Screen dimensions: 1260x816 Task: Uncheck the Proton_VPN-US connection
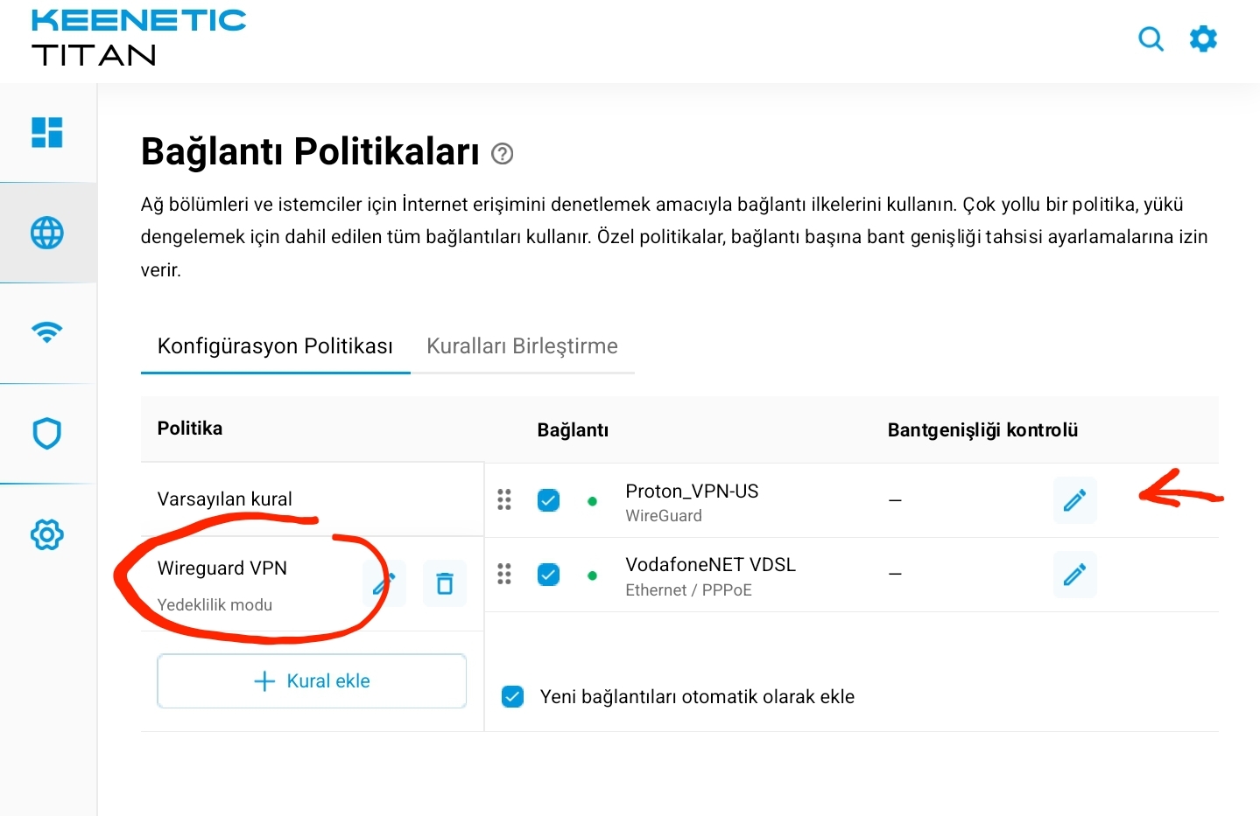548,500
